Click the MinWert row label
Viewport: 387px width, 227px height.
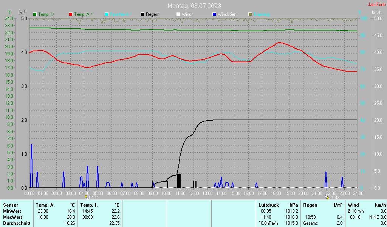tap(12, 211)
